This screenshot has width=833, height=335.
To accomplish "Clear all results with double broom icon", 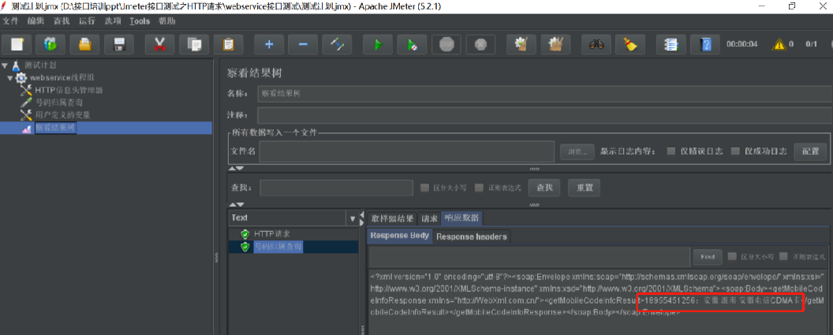I will point(555,44).
